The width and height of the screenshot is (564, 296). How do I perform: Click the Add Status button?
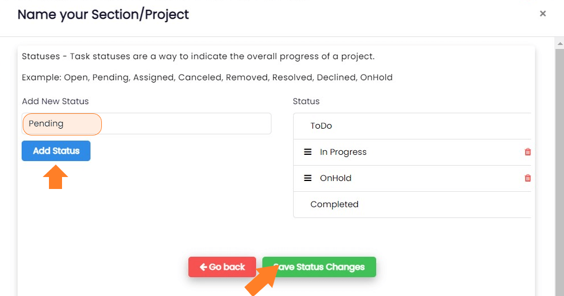click(56, 151)
